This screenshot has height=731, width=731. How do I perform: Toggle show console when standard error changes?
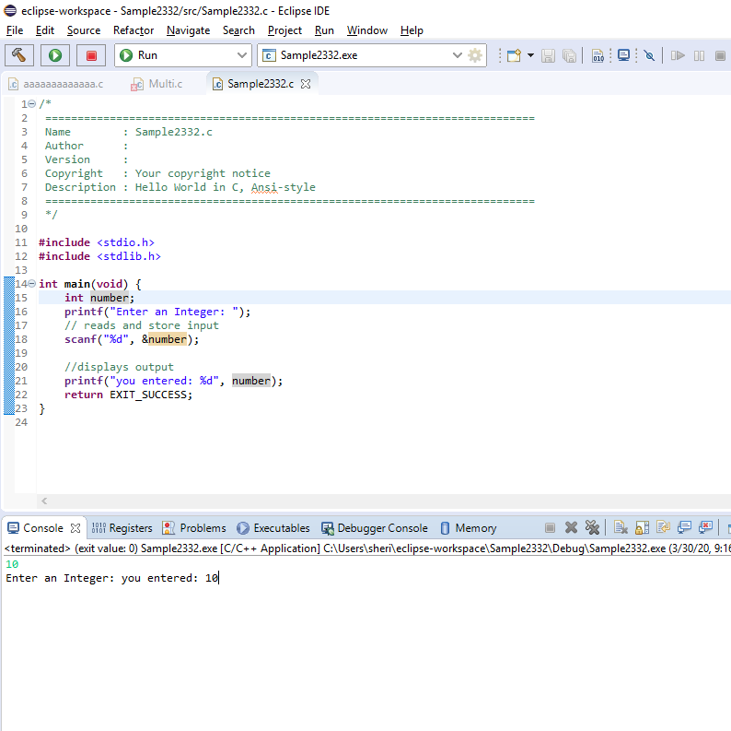tap(705, 528)
